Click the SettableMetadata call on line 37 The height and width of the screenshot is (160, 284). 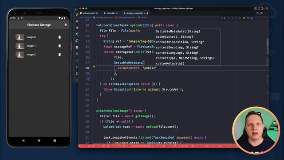coord(128,63)
